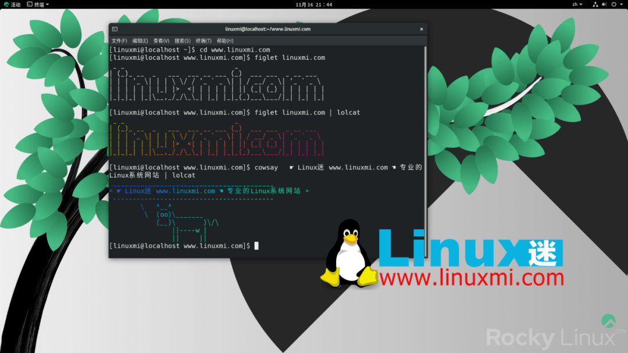Open the 查看(V) menu
This screenshot has height=353, width=628.
click(x=161, y=41)
